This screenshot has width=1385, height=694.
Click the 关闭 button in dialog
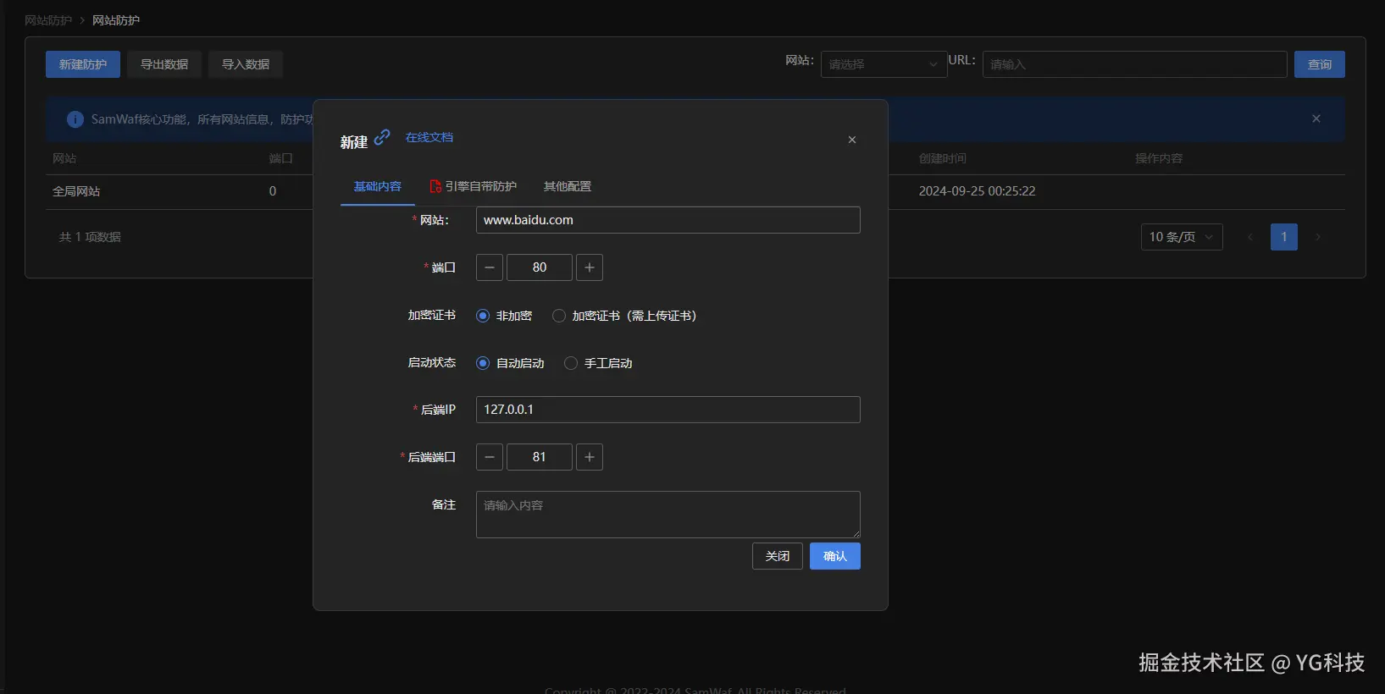click(778, 556)
